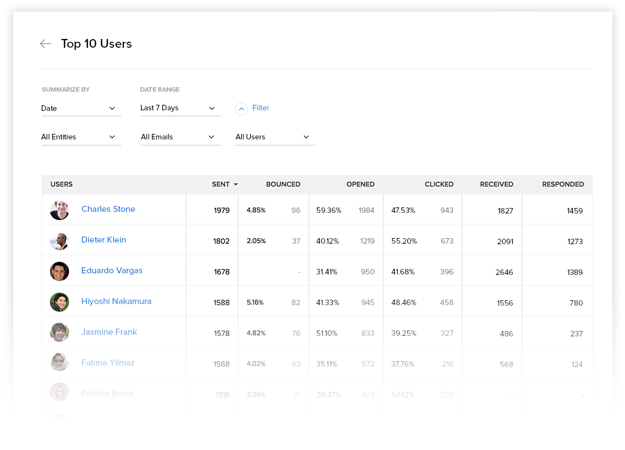Click Eduardo Vargas's avatar

click(x=59, y=271)
